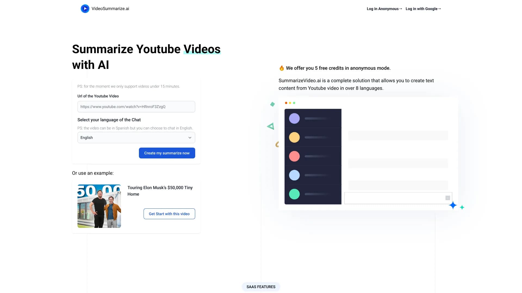Click the VideoSummarize.ai play logo icon
Image resolution: width=522 pixels, height=293 pixels.
(x=85, y=9)
